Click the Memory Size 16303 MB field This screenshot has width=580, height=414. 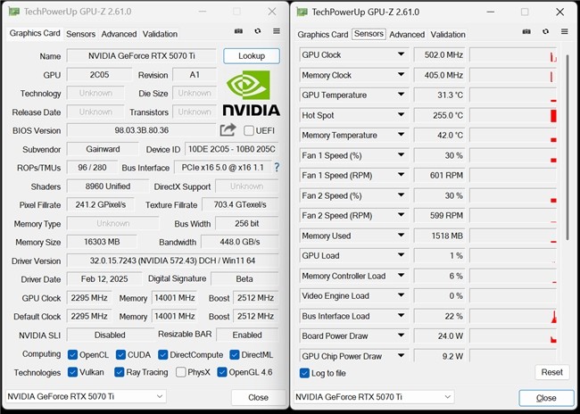[x=102, y=242]
